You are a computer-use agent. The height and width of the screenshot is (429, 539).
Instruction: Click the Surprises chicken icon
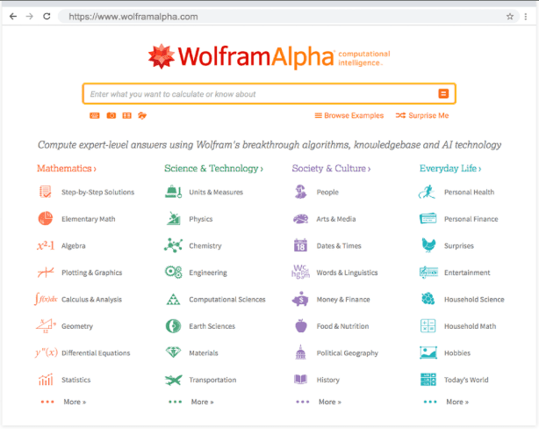[428, 246]
